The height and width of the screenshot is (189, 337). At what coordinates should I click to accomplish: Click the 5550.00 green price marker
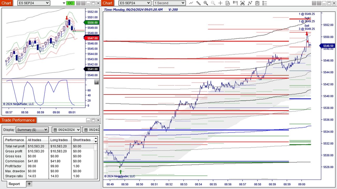point(92,23)
